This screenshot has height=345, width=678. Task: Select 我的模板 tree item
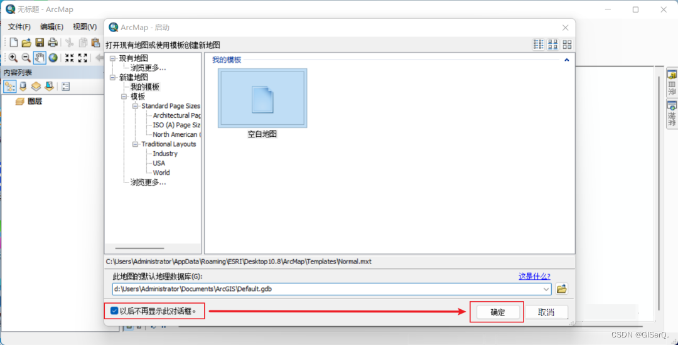pyautogui.click(x=145, y=87)
